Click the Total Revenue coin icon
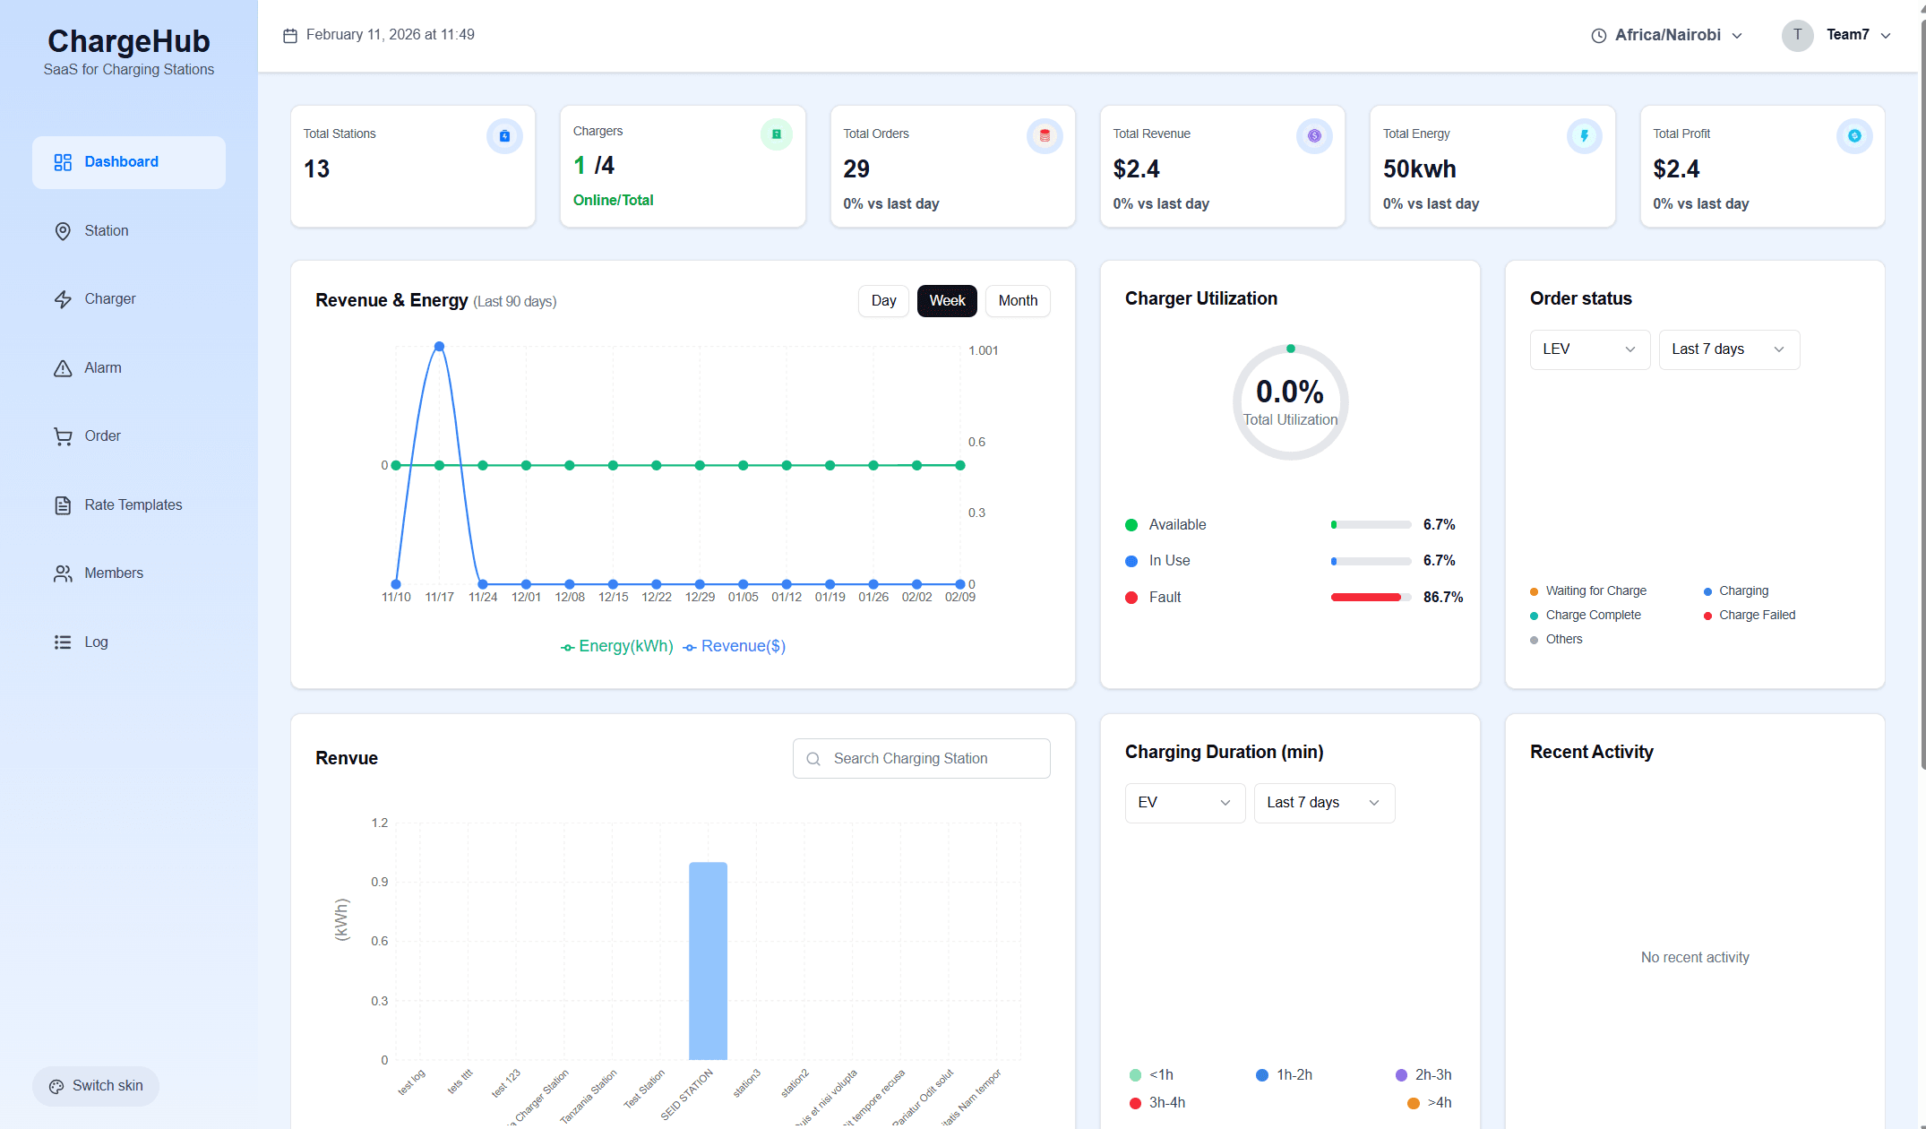The image size is (1926, 1129). point(1313,136)
